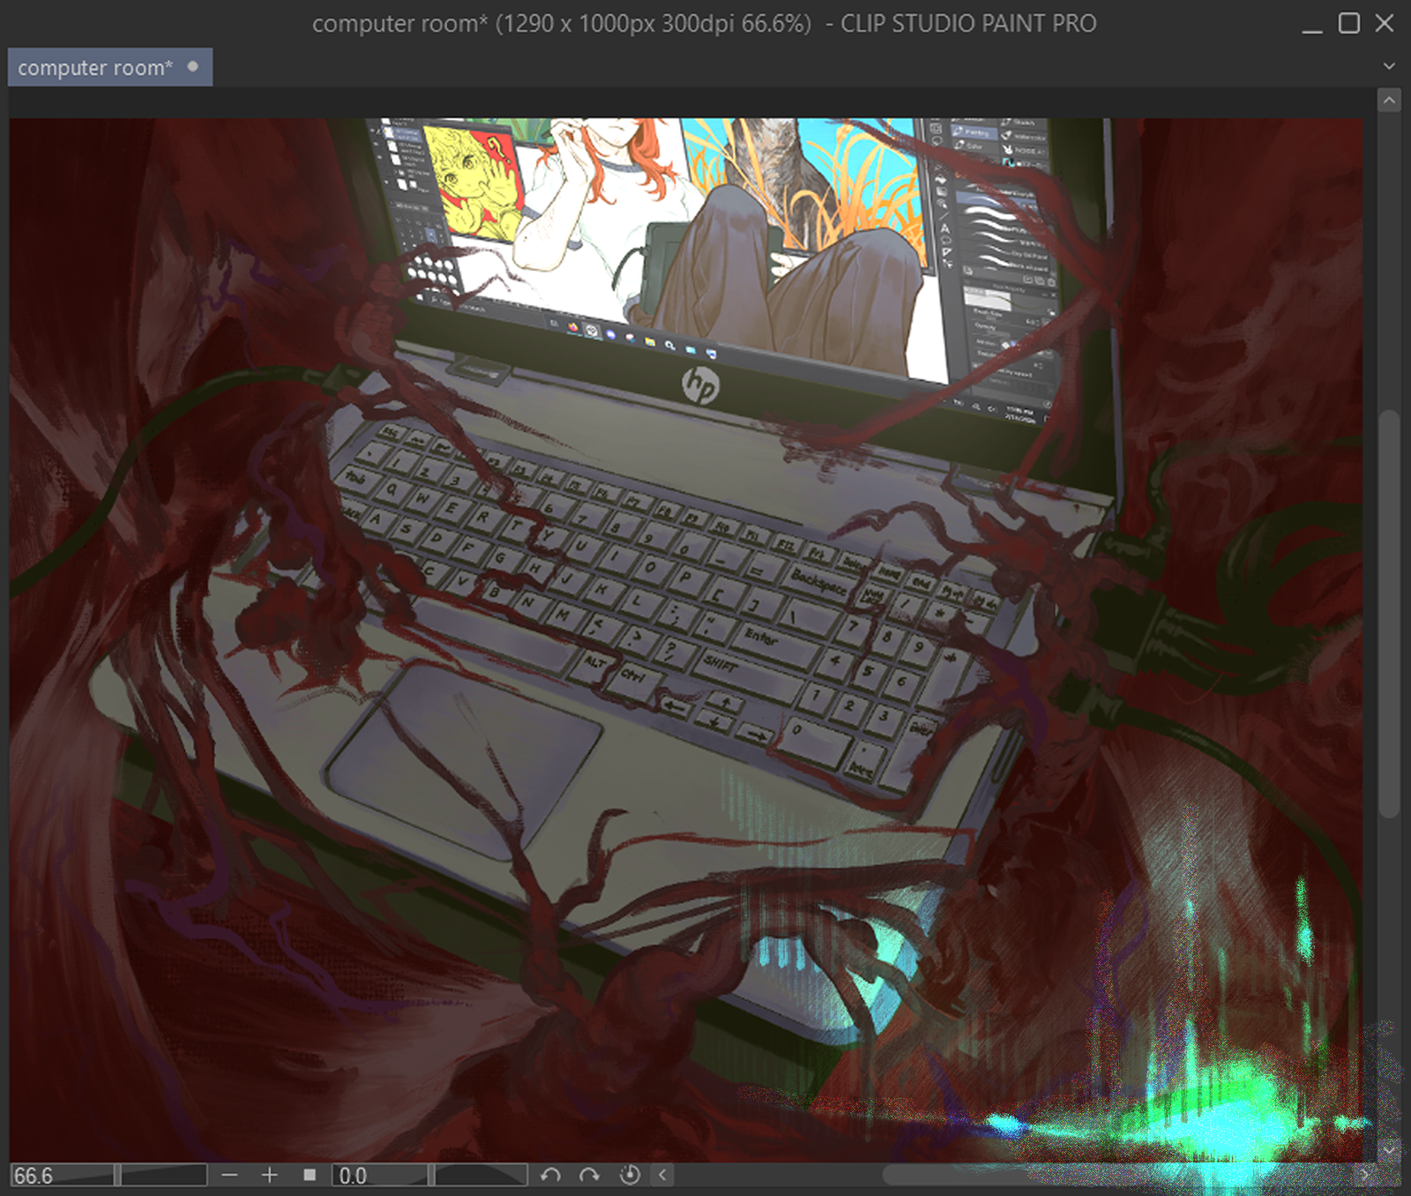Click the zoom scale slider
Viewport: 1411px width, 1196px height.
click(163, 1176)
